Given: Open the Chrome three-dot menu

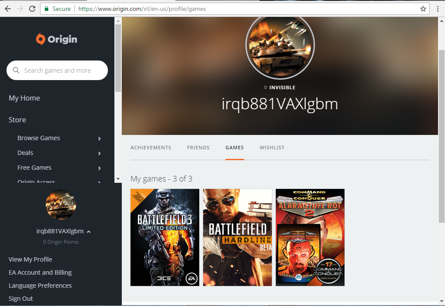Looking at the screenshot, I should 438,9.
